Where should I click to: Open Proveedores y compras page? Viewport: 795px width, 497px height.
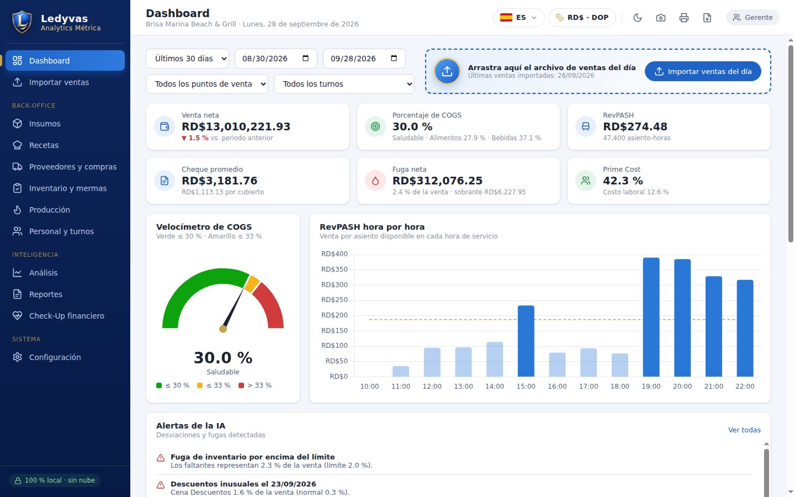pyautogui.click(x=65, y=167)
